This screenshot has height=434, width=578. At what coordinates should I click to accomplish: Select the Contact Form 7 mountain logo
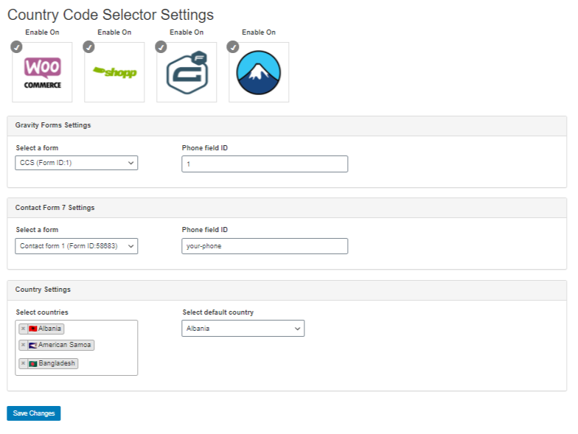point(259,72)
